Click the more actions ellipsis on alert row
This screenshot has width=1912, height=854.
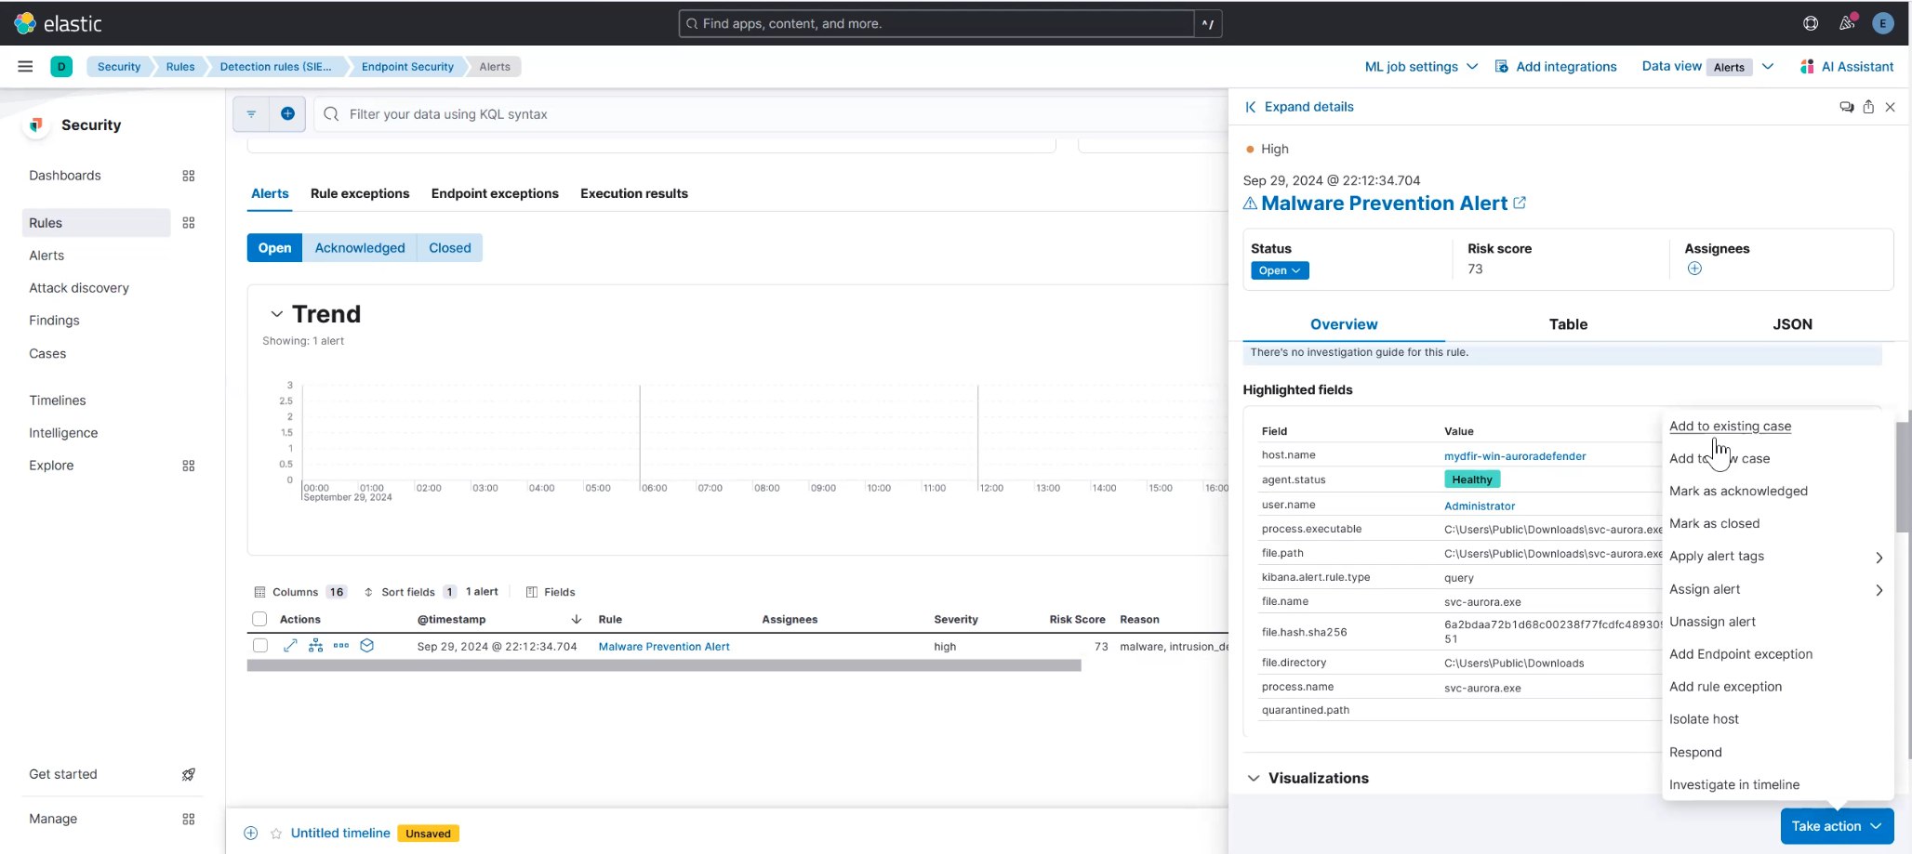click(x=341, y=645)
